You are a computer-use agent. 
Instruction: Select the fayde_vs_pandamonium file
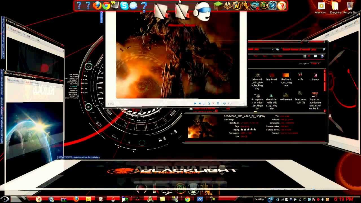click(x=315, y=102)
